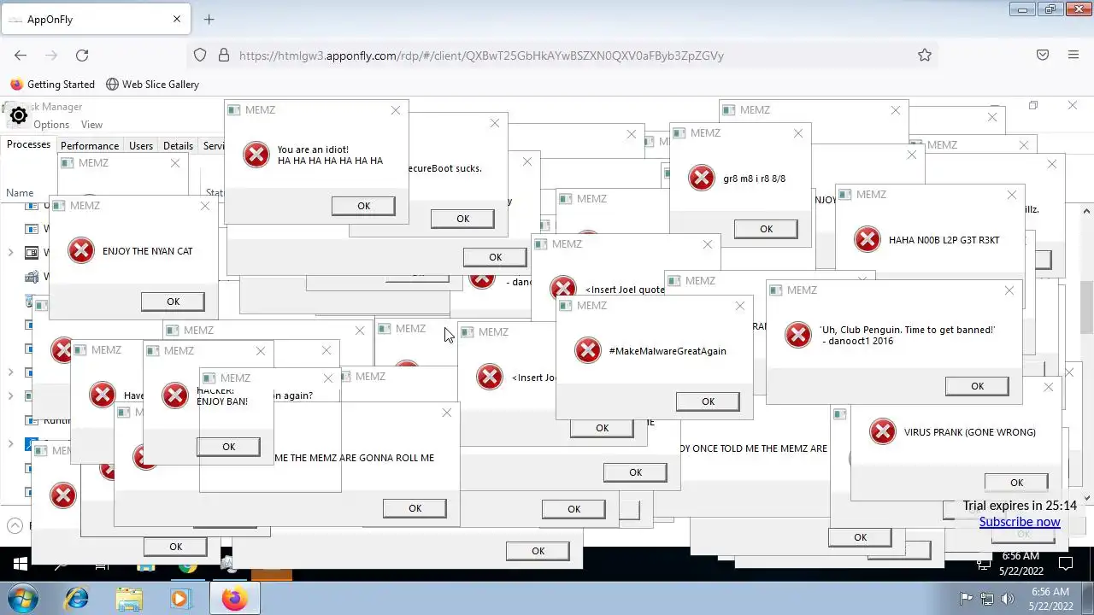The image size is (1094, 615).
Task: Click OK on gr8 m8 i r8 dialog
Action: point(766,229)
